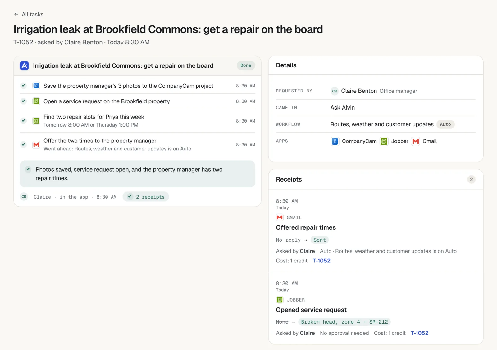Click the Photos saved summary message
The width and height of the screenshot is (497, 350).
click(129, 174)
